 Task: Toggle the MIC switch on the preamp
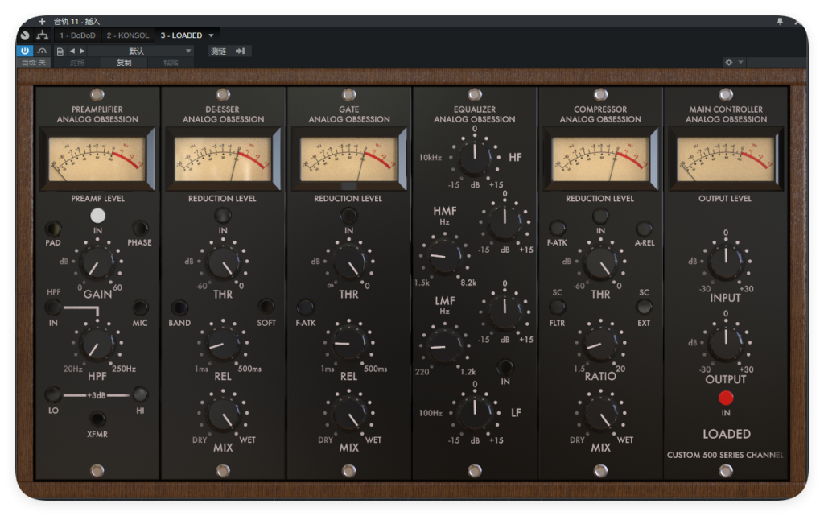(x=140, y=308)
